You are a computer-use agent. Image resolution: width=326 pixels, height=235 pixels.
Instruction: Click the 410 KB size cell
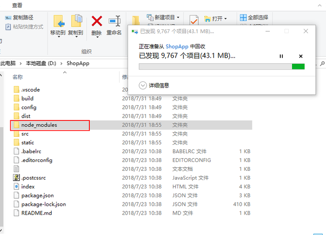[x=242, y=204]
